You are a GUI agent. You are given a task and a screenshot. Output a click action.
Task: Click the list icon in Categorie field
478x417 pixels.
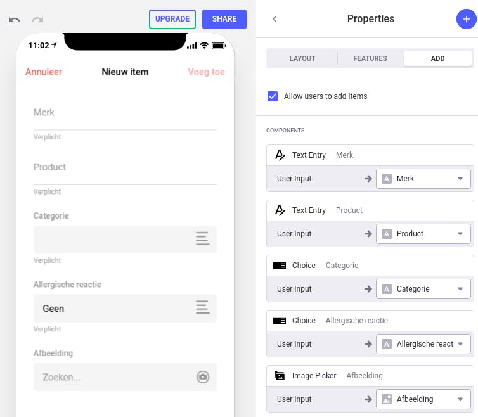point(202,239)
